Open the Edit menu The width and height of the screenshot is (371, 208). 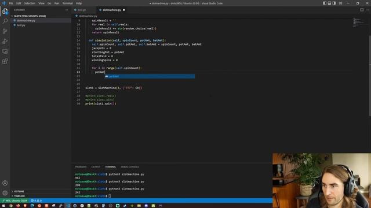[x=19, y=3]
